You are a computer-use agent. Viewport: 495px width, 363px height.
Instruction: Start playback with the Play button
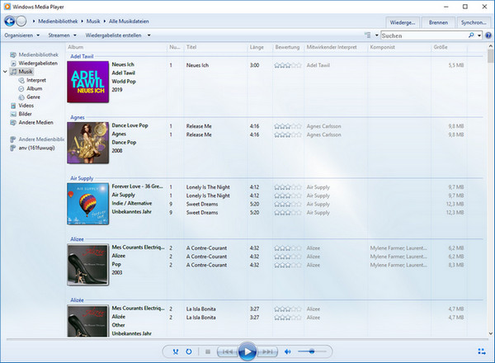(247, 351)
